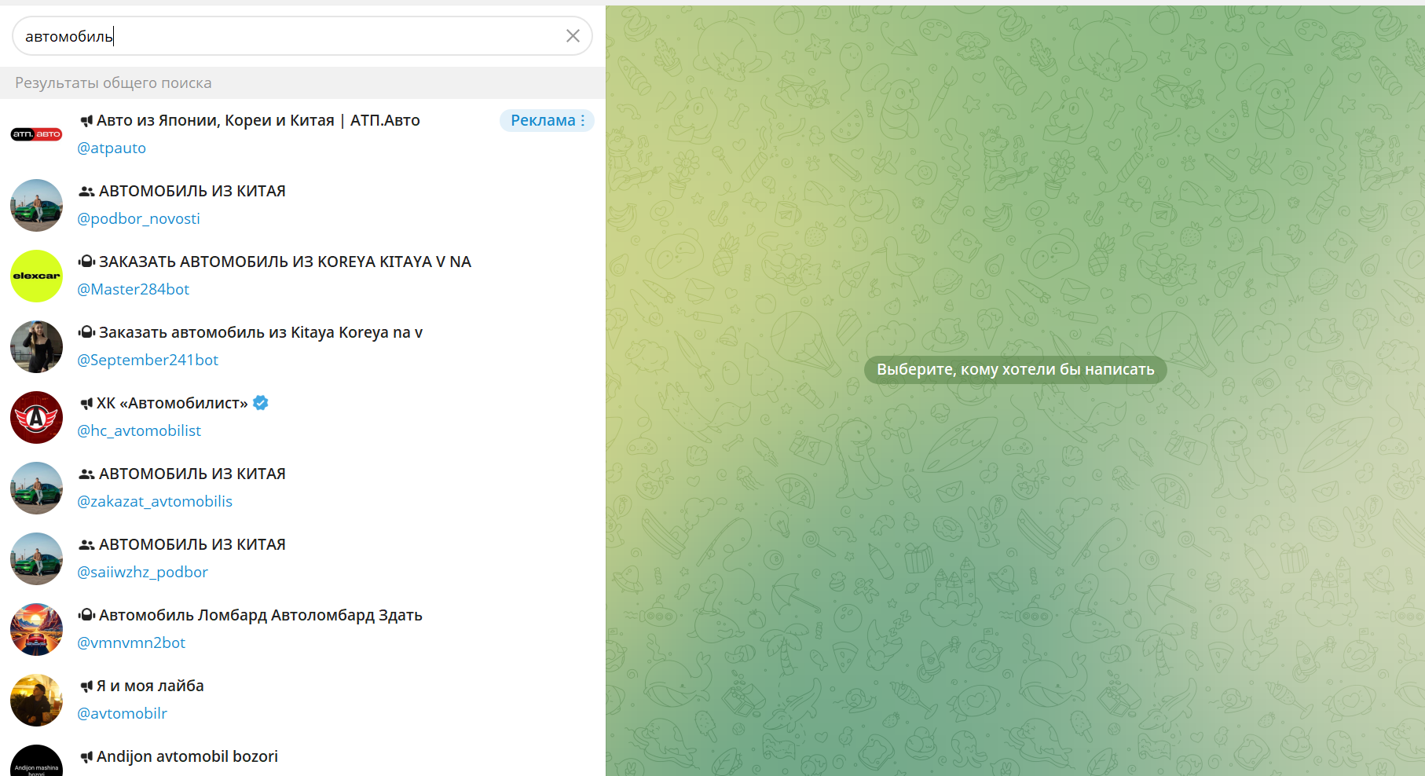Click megaphone icon beside ХК «Автомобилист»
Screen dimensions: 1425x776
click(86, 403)
